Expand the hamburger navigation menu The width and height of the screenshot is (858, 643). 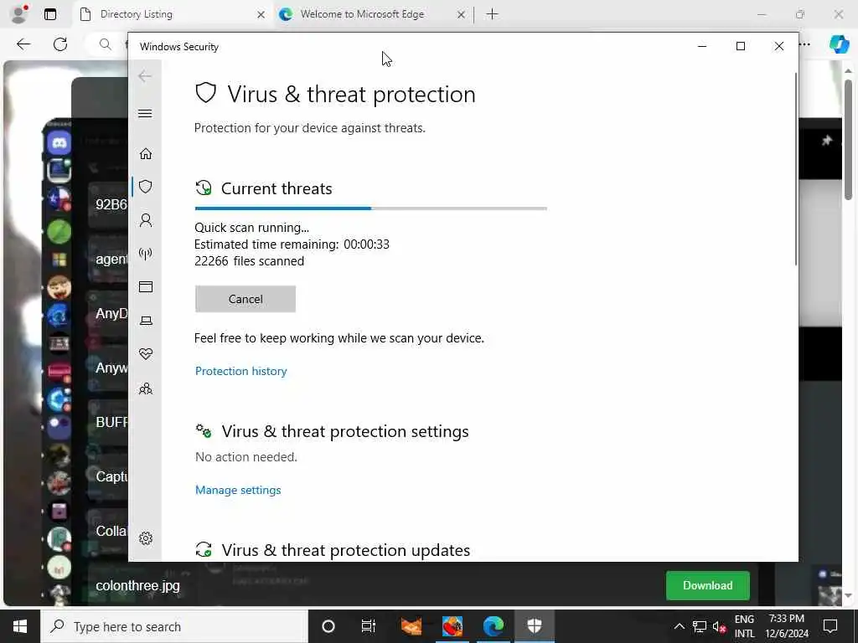[145, 114]
